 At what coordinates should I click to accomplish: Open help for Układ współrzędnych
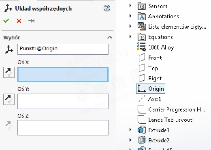[x=107, y=8]
